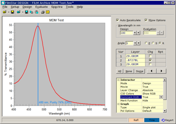Toggle the Auto Recalculate checkbox
This screenshot has width=176, height=124.
click(x=118, y=20)
